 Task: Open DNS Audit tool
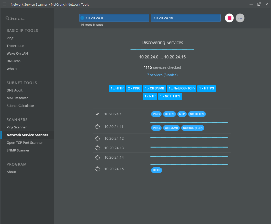pyautogui.click(x=15, y=90)
